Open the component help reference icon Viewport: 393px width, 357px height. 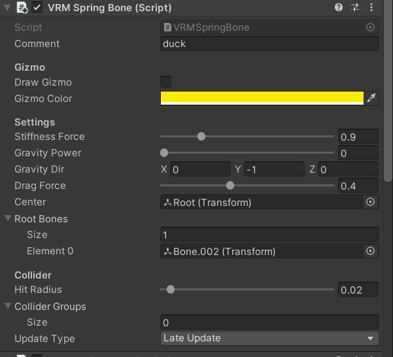click(x=339, y=8)
